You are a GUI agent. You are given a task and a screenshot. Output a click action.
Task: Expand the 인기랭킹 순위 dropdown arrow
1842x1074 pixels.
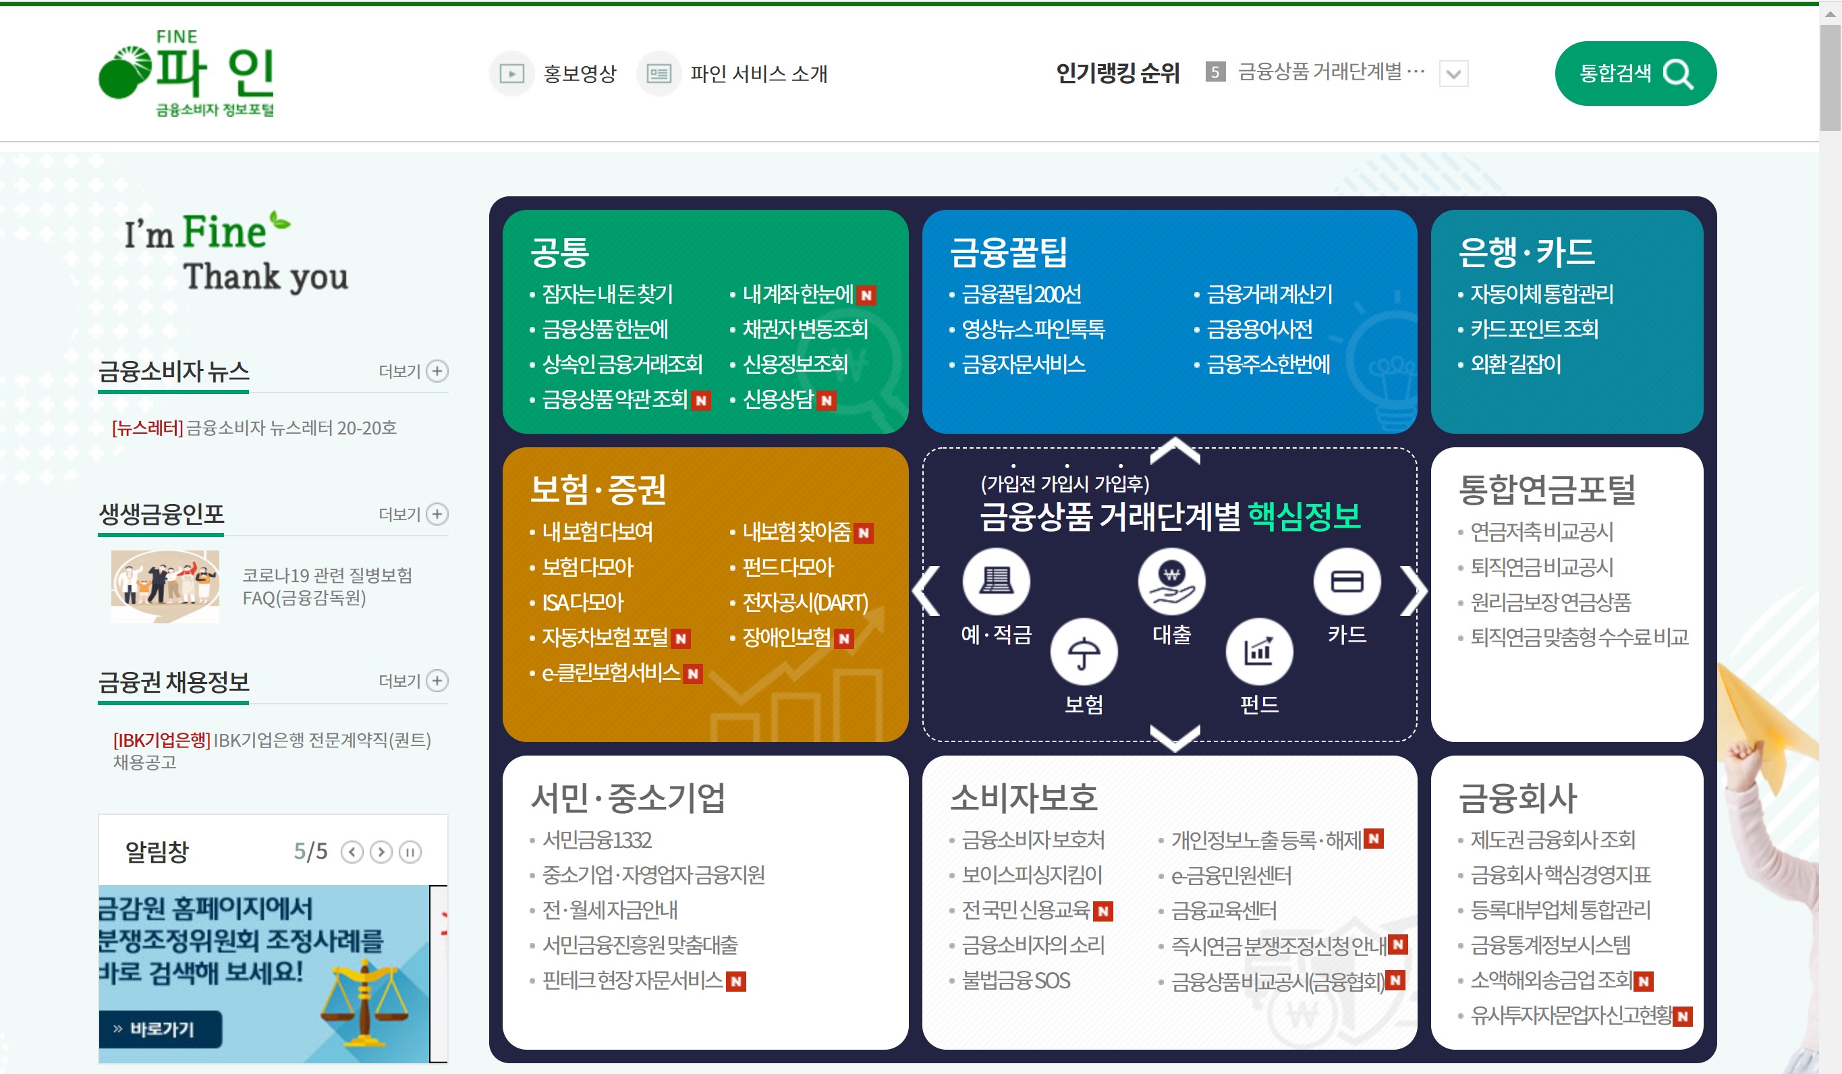(x=1453, y=74)
